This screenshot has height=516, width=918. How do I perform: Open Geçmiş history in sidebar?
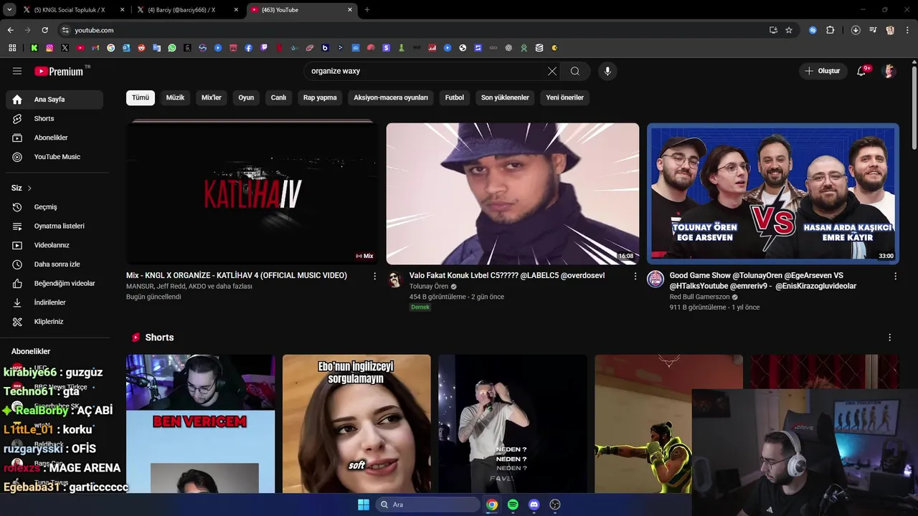coord(55,207)
